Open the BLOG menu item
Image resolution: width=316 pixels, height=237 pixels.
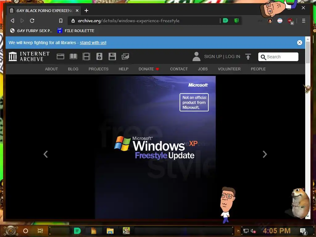pos(73,69)
